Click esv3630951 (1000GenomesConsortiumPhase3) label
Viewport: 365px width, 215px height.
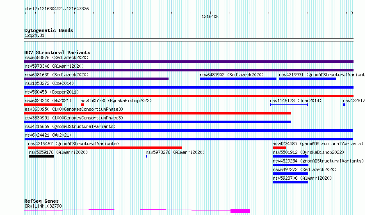74,118
